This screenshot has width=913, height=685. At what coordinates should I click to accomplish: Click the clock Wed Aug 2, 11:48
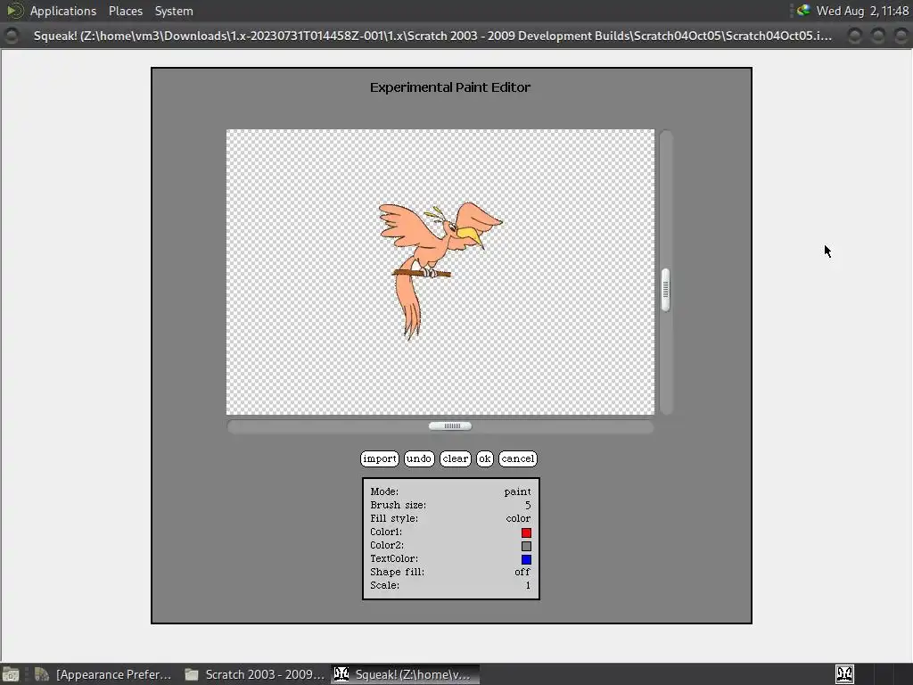(x=862, y=11)
